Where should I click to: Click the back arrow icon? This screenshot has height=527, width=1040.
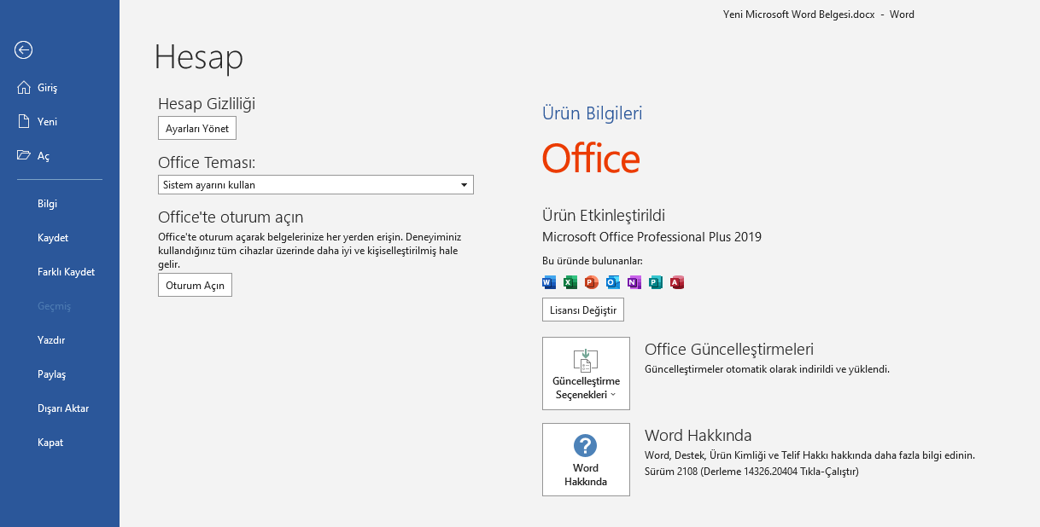point(24,50)
